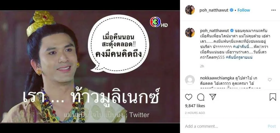Click nokkaawchiangka's gray avatar

tap(190, 80)
